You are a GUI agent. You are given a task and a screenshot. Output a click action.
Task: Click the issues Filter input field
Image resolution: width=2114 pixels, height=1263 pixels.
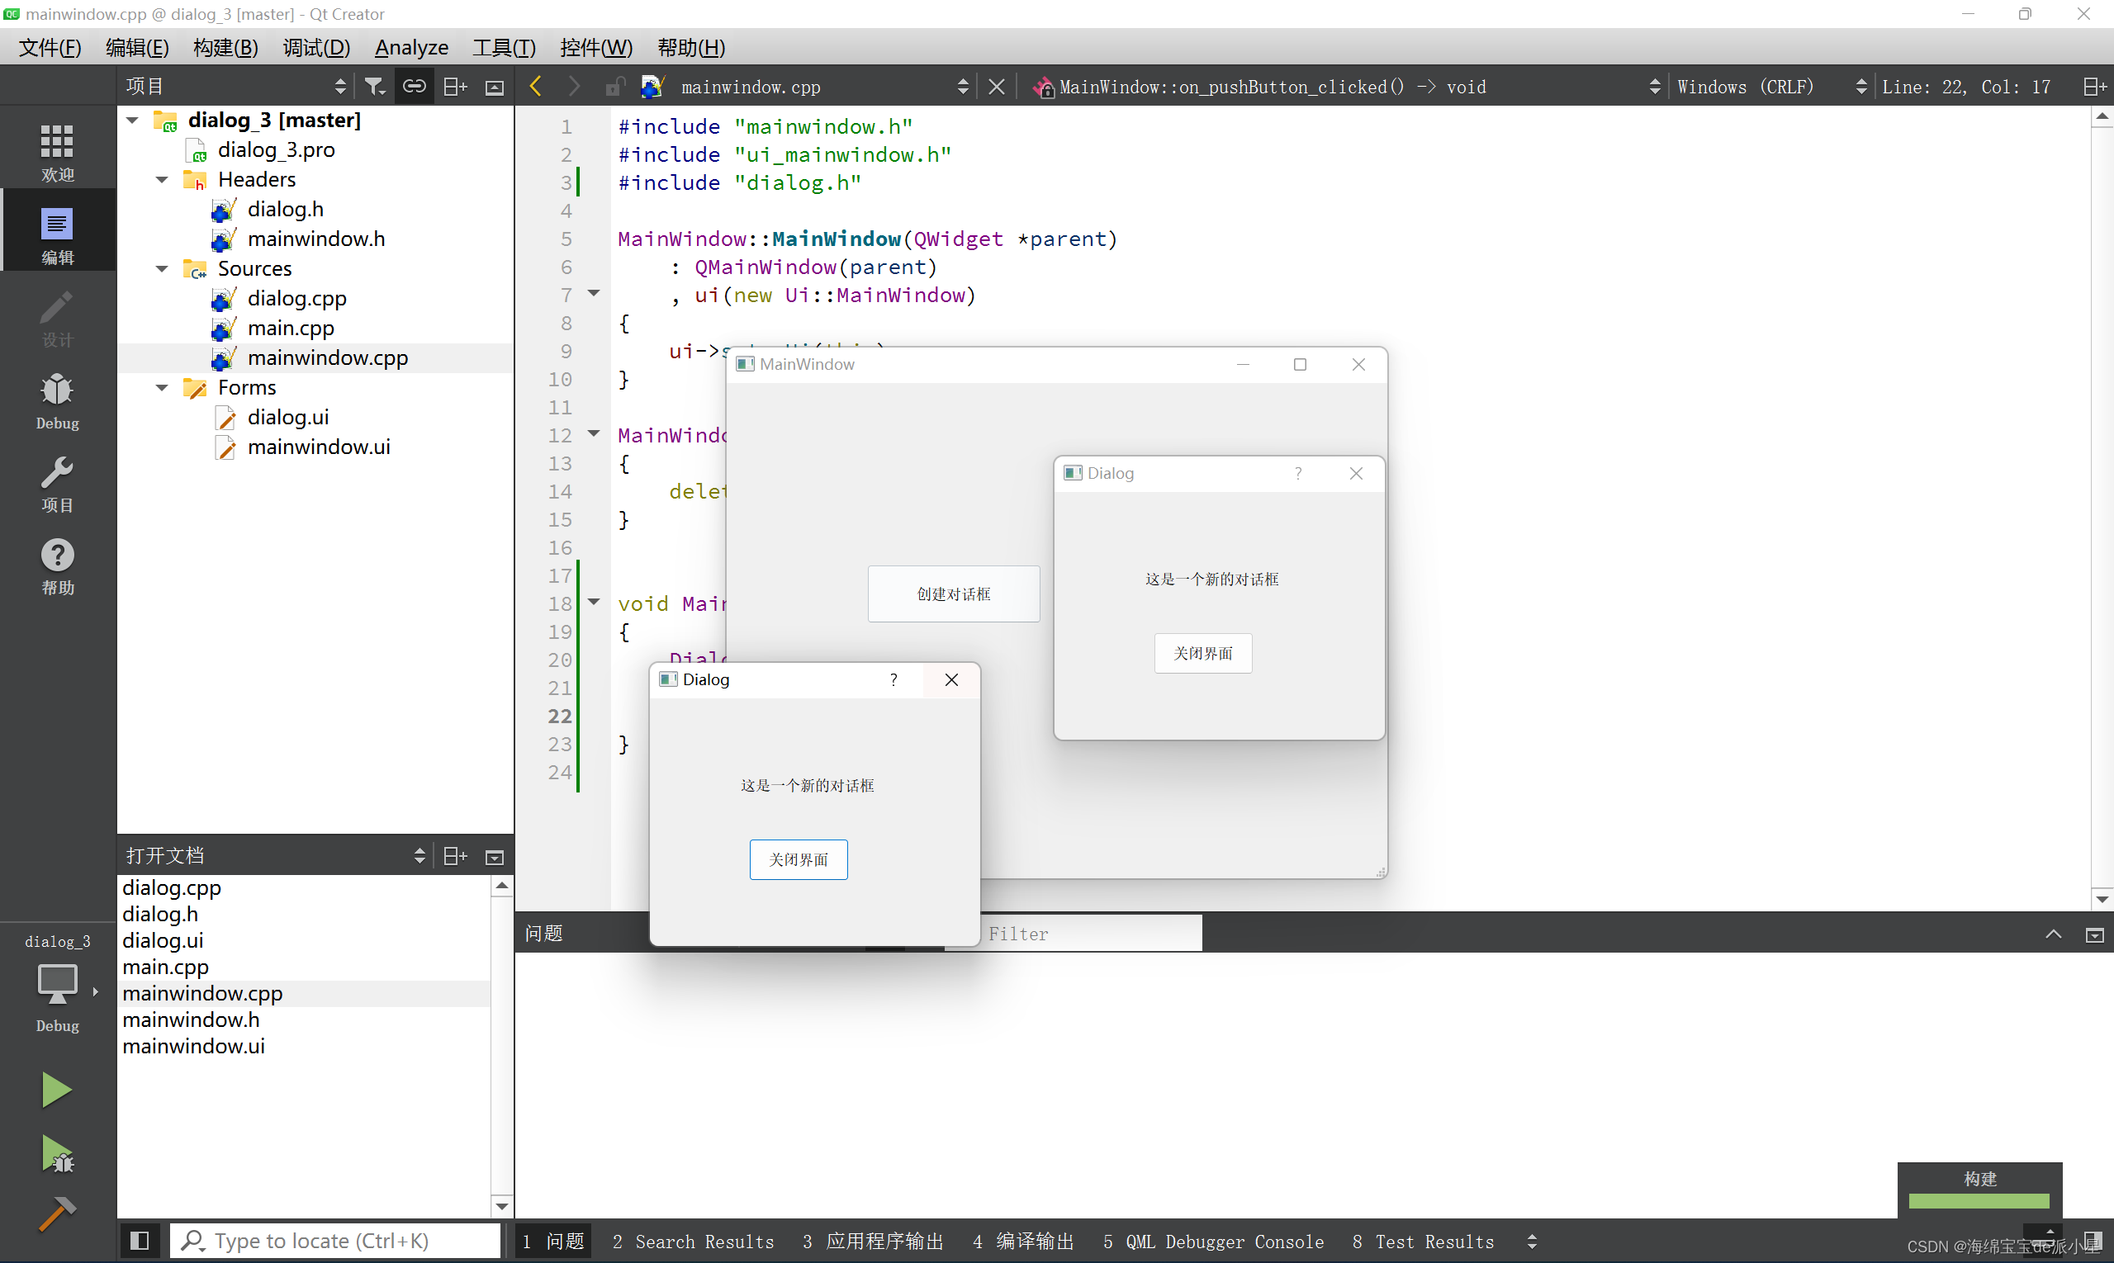pyautogui.click(x=1091, y=934)
